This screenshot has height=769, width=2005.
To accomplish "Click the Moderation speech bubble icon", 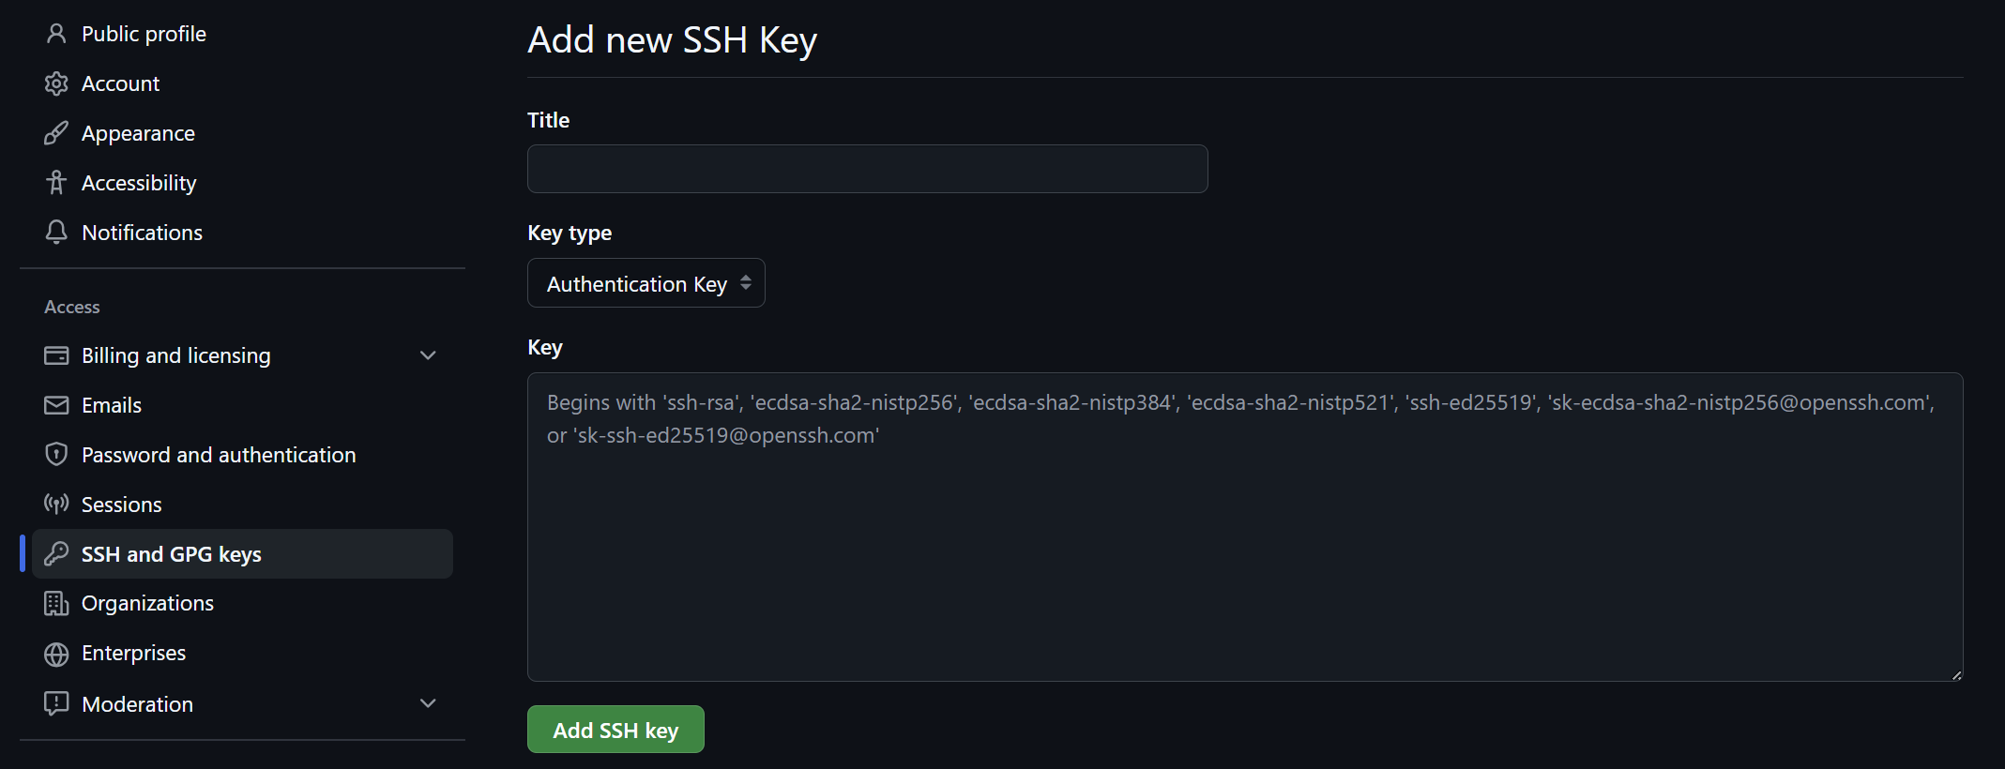I will pyautogui.click(x=56, y=702).
